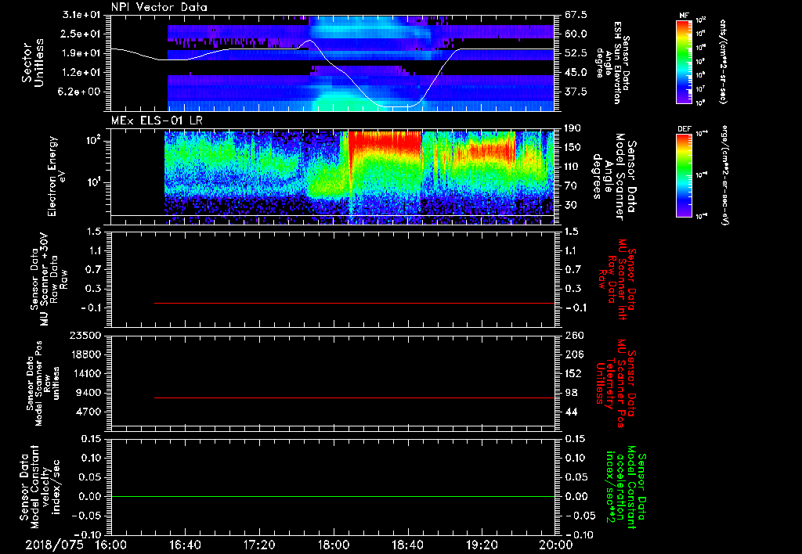Click the green Model Constant velocity line
802x554 pixels.
pos(332,496)
